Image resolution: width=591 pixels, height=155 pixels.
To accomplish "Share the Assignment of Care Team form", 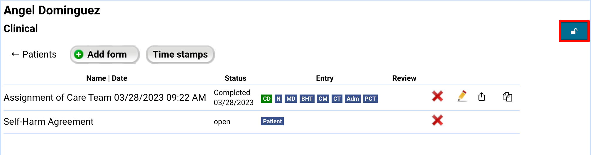I will click(482, 97).
